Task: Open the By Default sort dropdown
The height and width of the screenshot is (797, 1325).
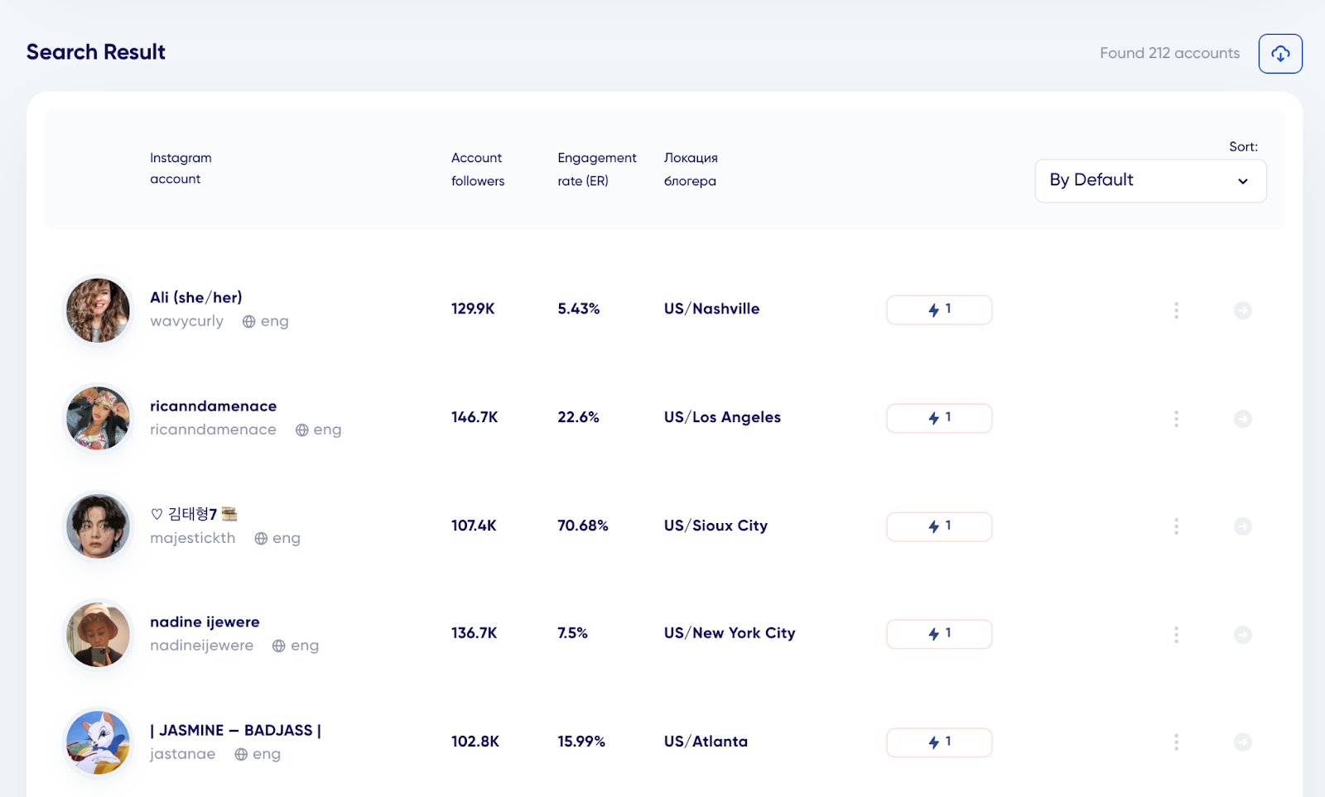Action: click(1150, 180)
